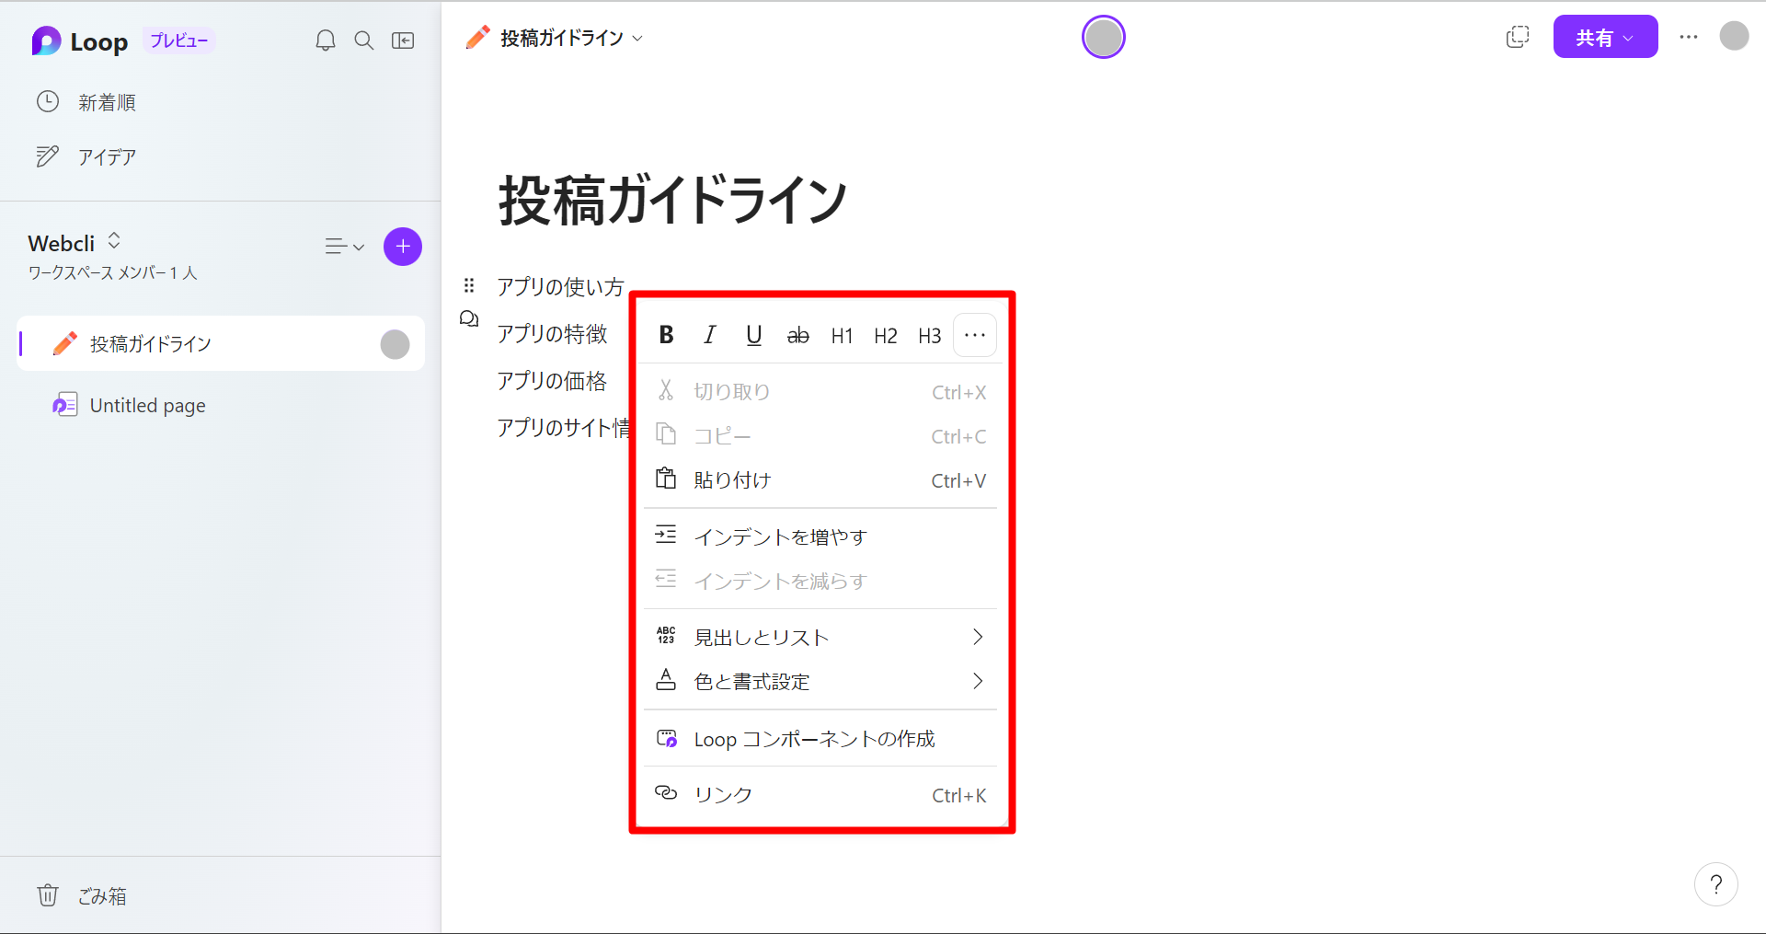The image size is (1766, 934).
Task: Apply Heading 1 style
Action: [x=842, y=335]
